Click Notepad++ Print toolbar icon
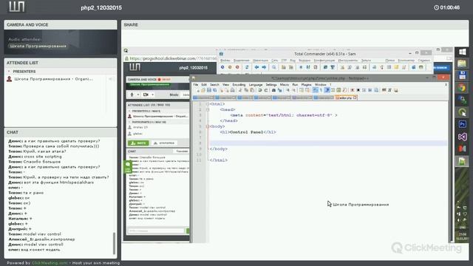 [233, 90]
